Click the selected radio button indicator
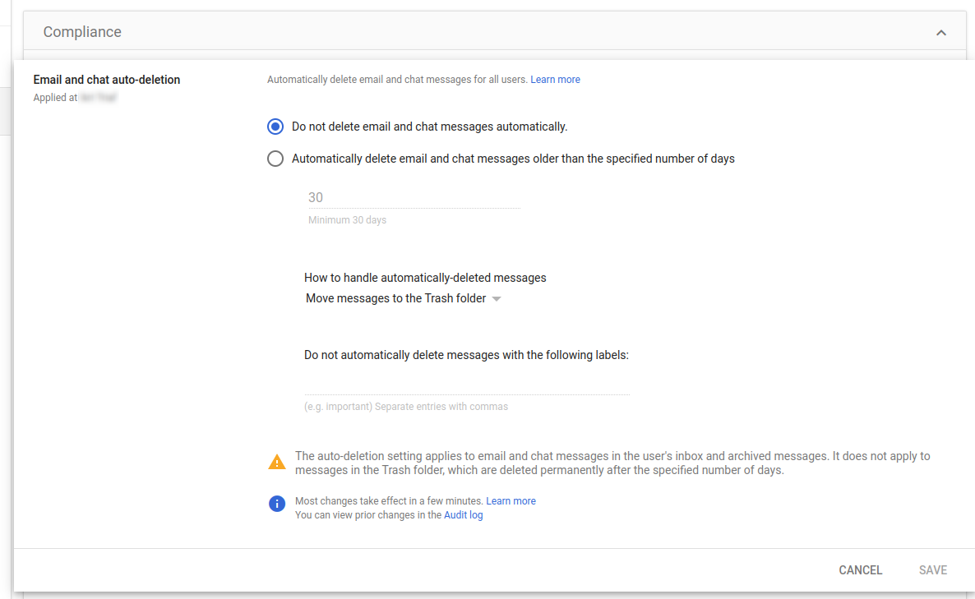The image size is (975, 599). (x=275, y=127)
